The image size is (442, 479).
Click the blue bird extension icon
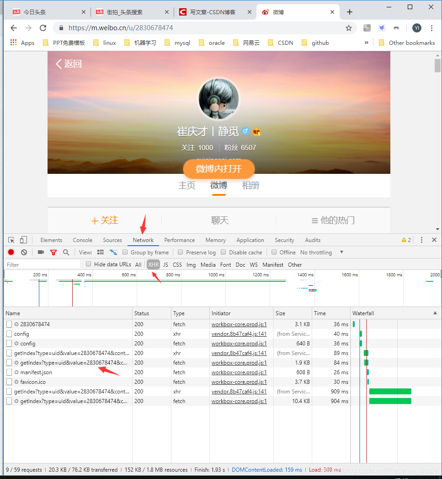click(x=382, y=28)
